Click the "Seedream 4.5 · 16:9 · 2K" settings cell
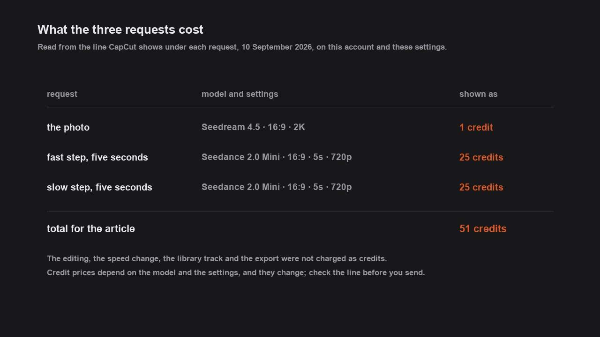This screenshot has width=600, height=337. pos(253,127)
